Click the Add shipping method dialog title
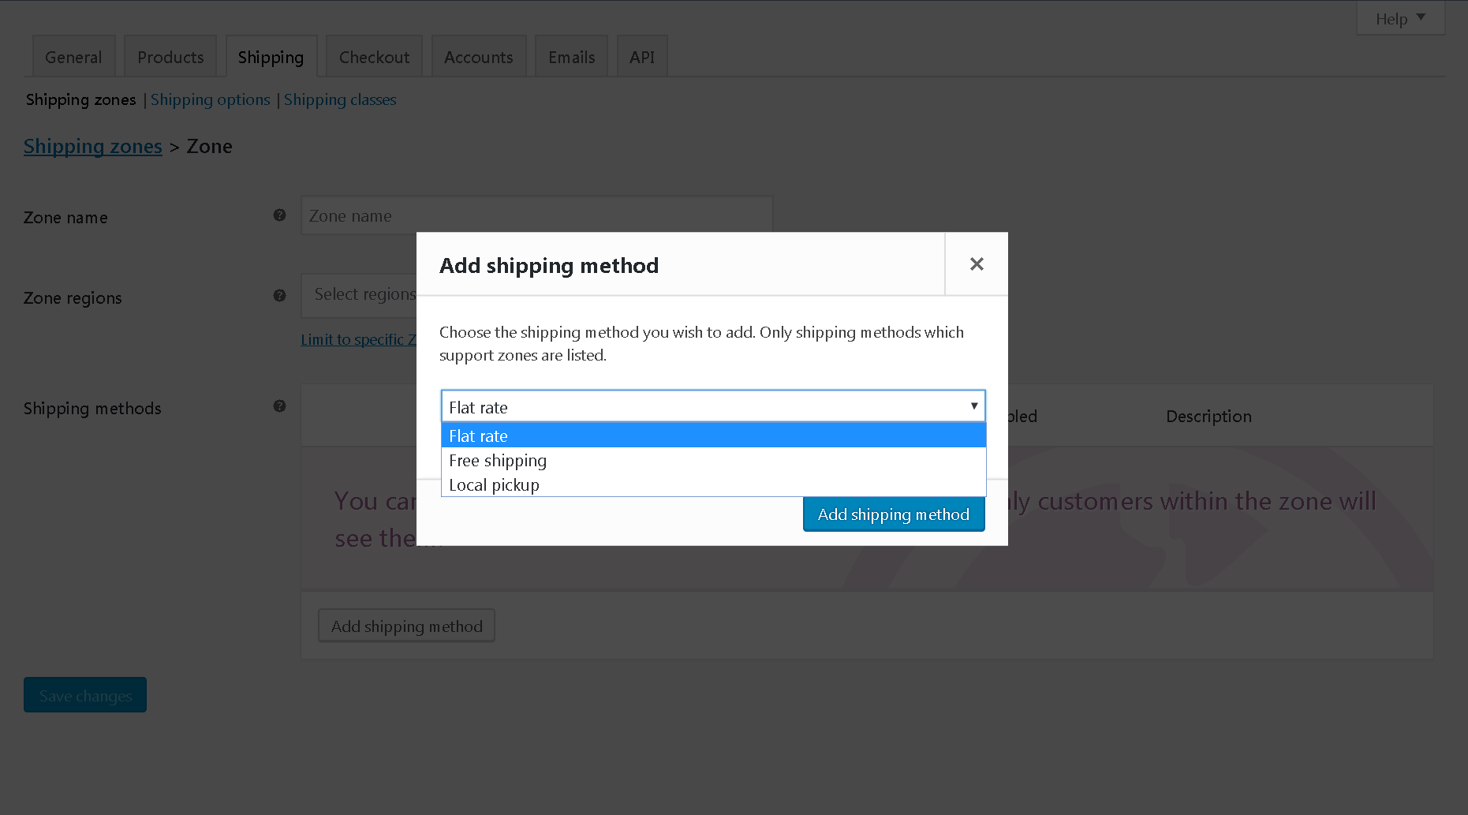1468x815 pixels. [549, 266]
